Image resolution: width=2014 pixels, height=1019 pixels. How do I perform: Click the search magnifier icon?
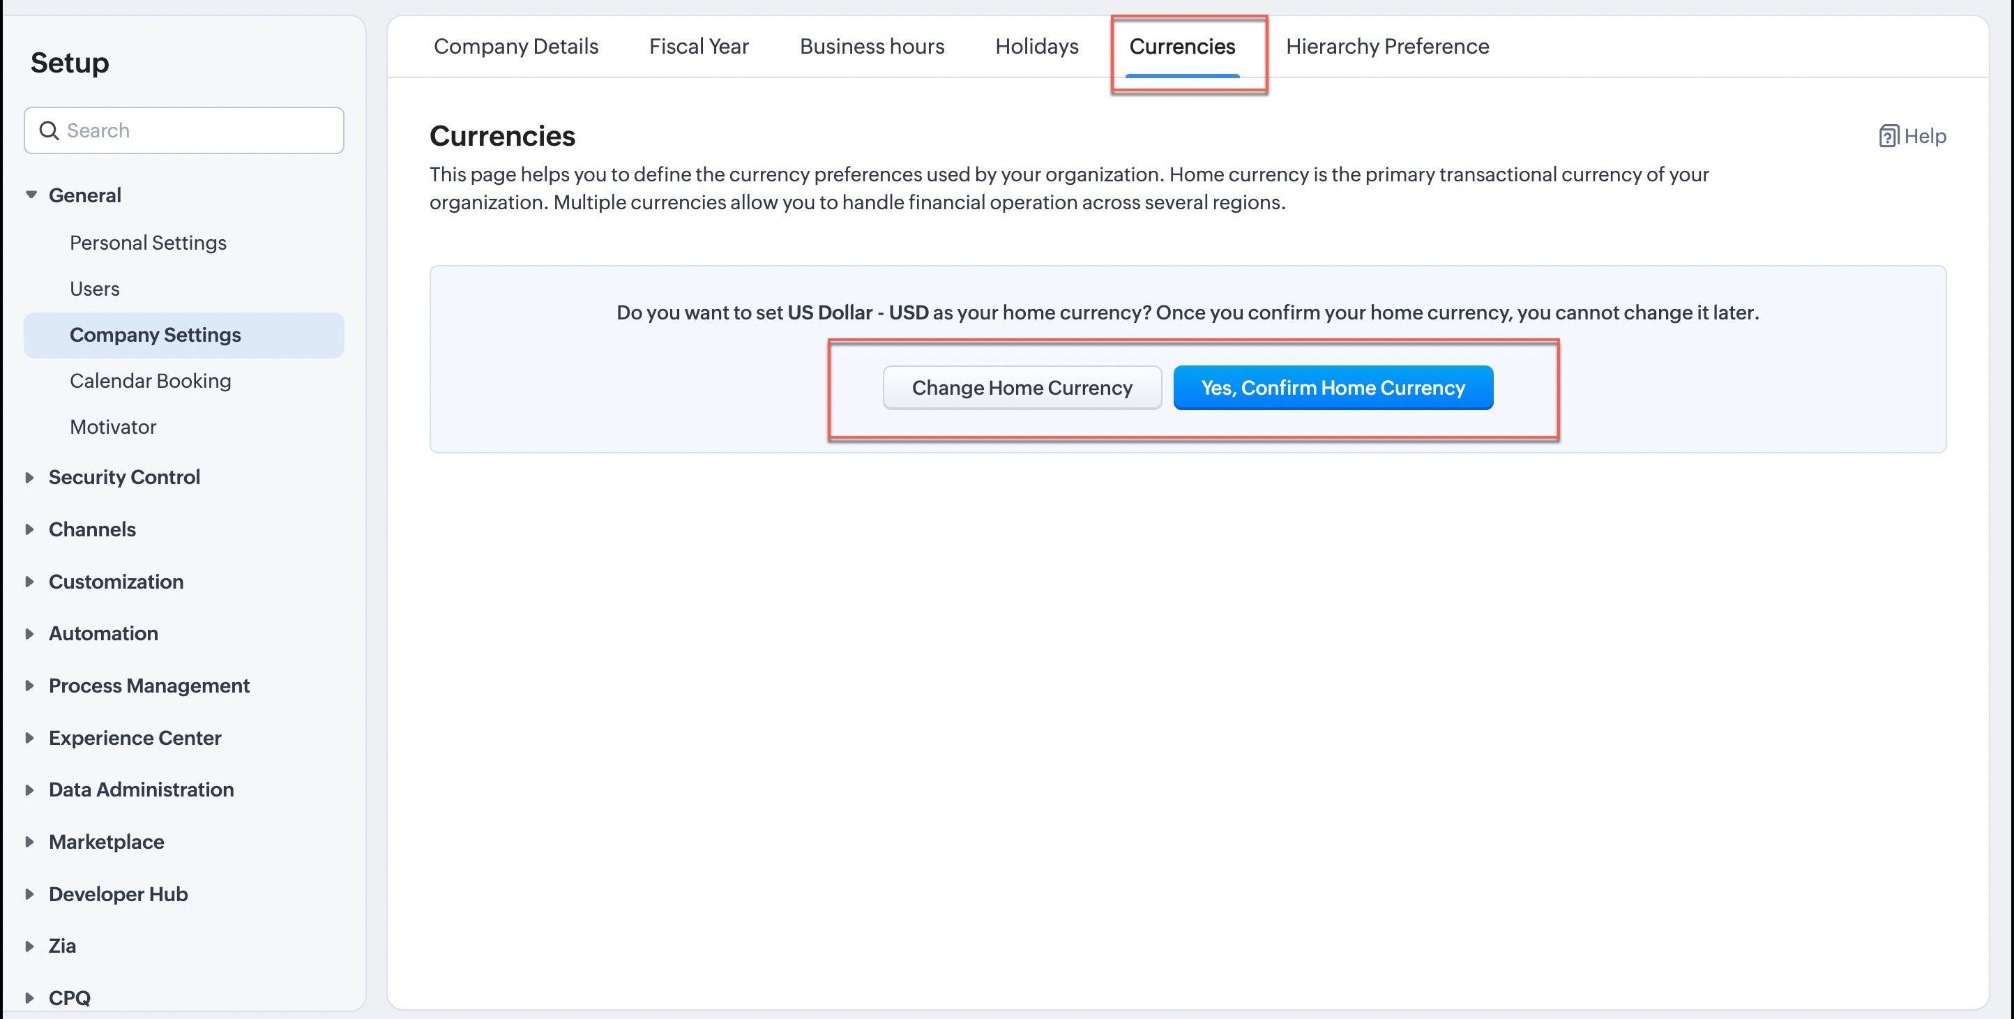coord(50,130)
